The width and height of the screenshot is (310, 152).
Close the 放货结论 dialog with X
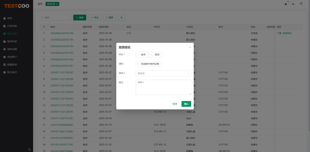190,47
